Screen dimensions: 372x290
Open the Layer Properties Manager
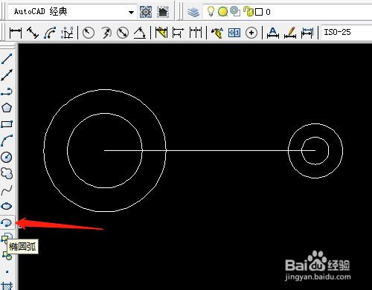(193, 12)
